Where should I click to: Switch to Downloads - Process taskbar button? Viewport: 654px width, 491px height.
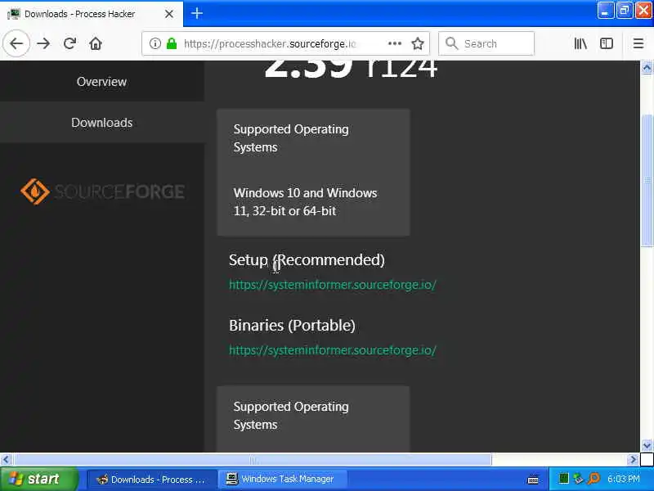pos(152,480)
